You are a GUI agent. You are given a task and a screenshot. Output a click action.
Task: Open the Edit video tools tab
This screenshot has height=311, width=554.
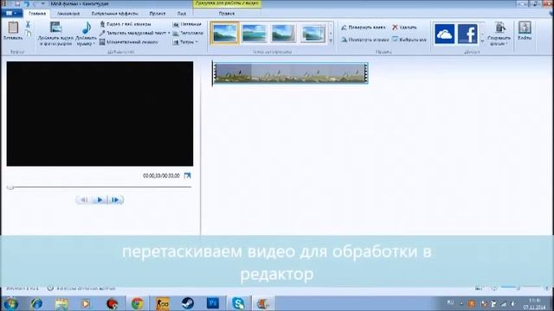coord(227,14)
